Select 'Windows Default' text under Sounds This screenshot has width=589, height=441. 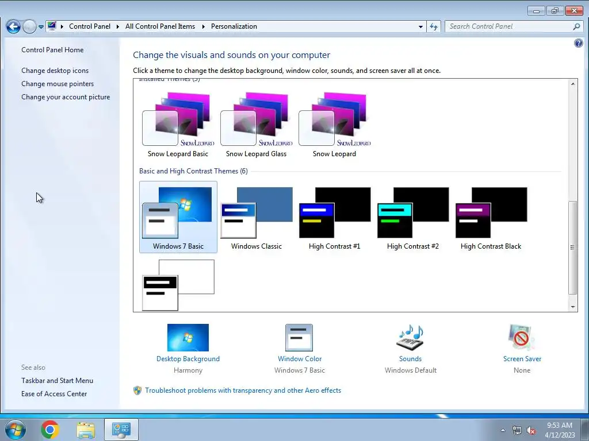[x=411, y=370]
